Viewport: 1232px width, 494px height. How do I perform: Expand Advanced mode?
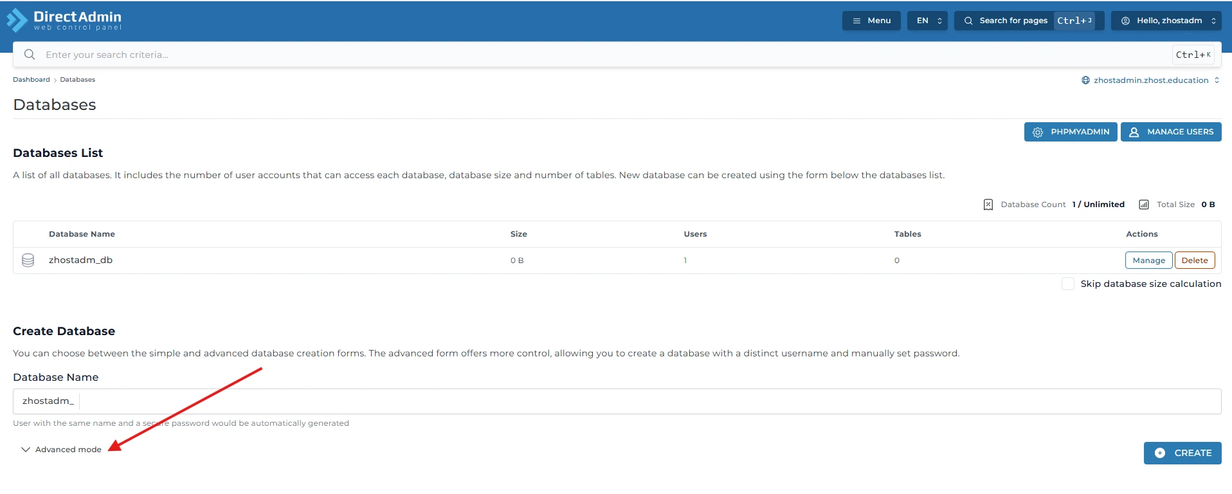[x=62, y=450]
